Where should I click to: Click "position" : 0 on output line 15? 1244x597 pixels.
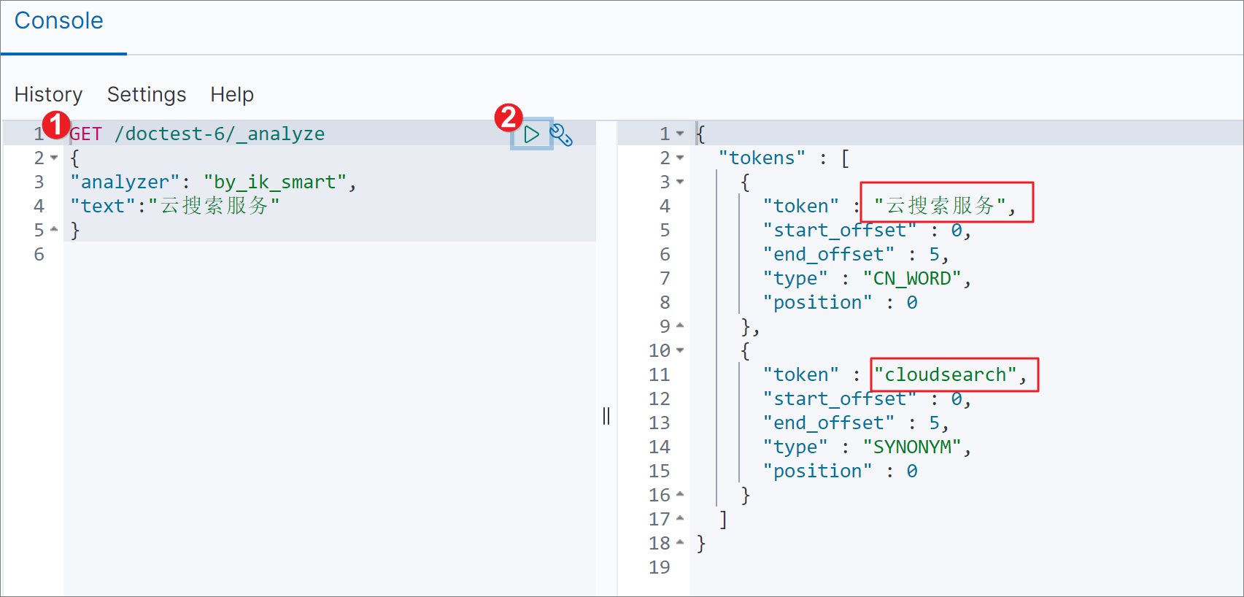click(x=840, y=471)
